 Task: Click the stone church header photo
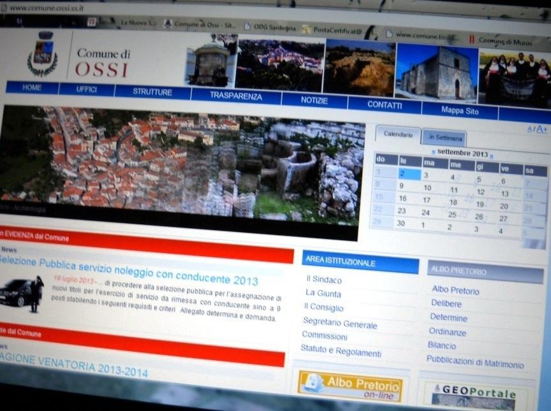[x=436, y=72]
